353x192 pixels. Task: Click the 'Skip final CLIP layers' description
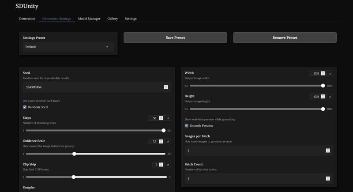coord(36,169)
